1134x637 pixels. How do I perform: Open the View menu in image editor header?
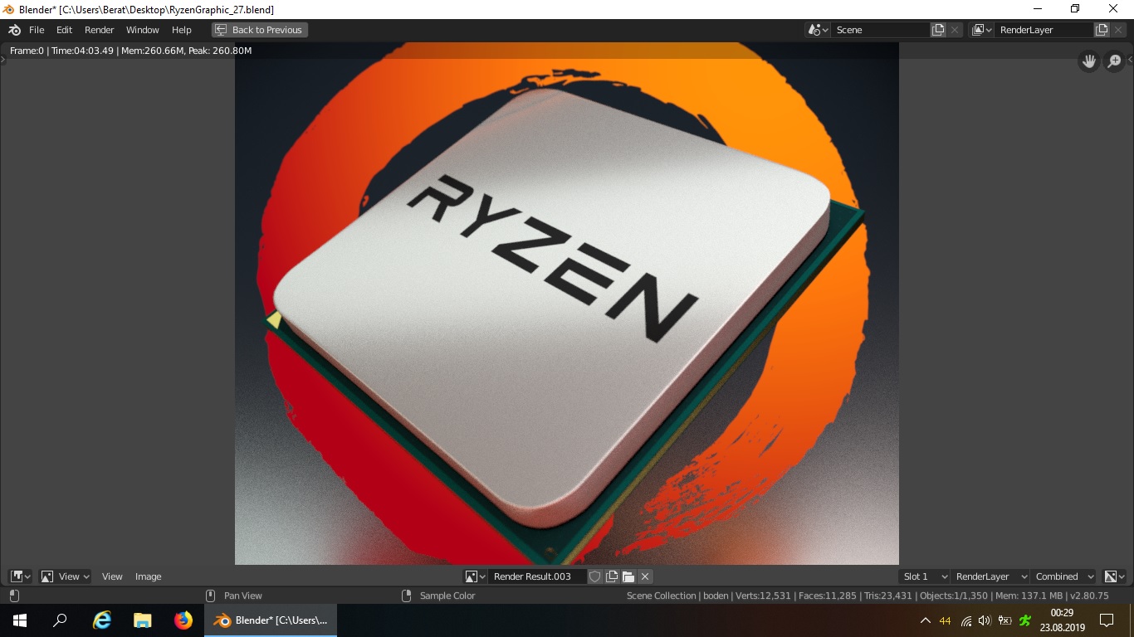click(x=112, y=576)
